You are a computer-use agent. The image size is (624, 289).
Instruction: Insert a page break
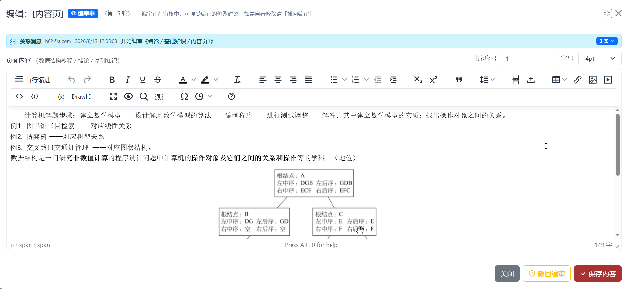[515, 80]
